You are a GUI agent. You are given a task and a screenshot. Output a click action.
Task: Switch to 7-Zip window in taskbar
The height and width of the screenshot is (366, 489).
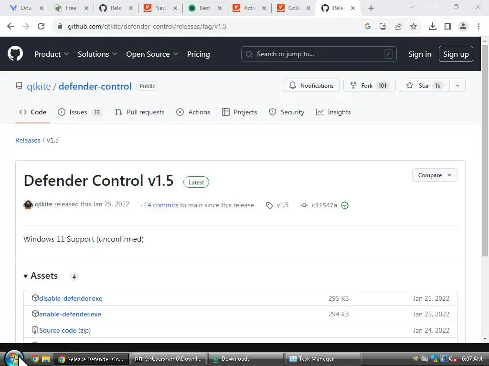coord(169,359)
